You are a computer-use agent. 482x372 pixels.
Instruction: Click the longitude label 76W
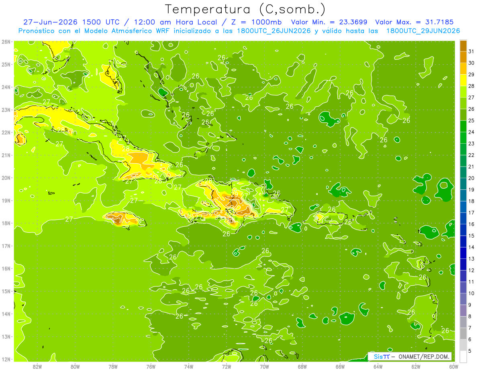(151, 366)
